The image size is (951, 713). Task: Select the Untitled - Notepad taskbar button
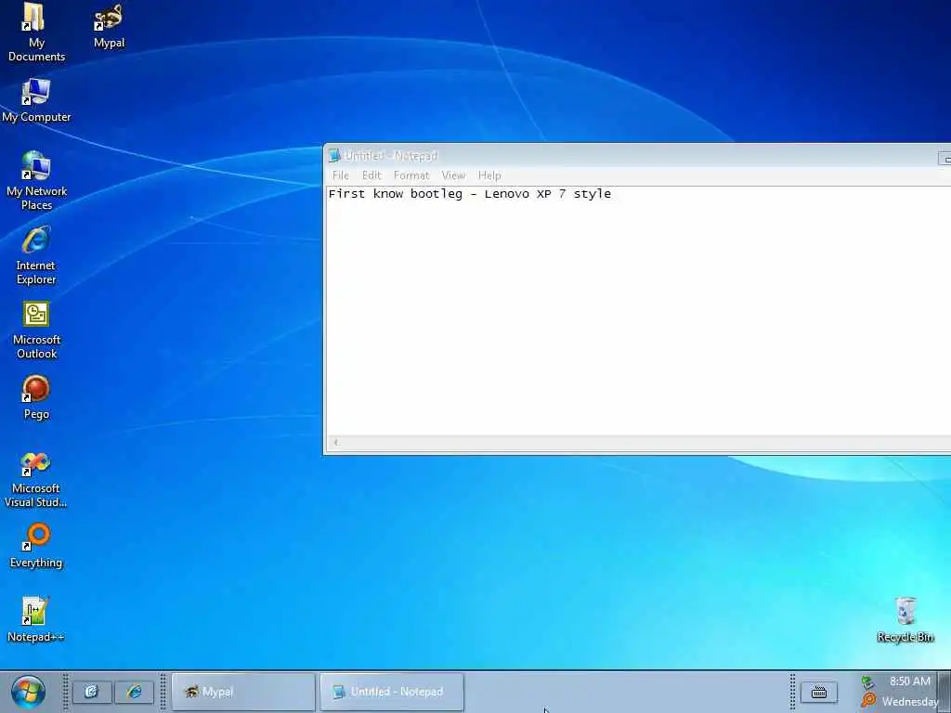coord(392,692)
